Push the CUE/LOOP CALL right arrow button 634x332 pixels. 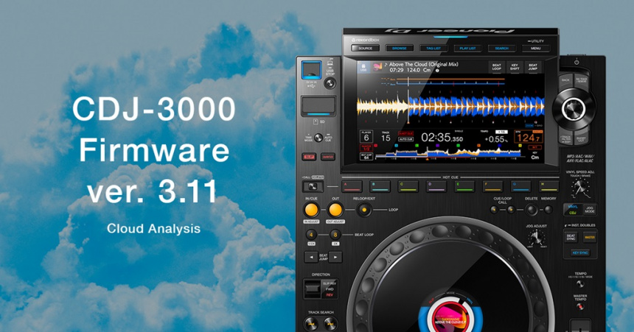[x=511, y=210]
